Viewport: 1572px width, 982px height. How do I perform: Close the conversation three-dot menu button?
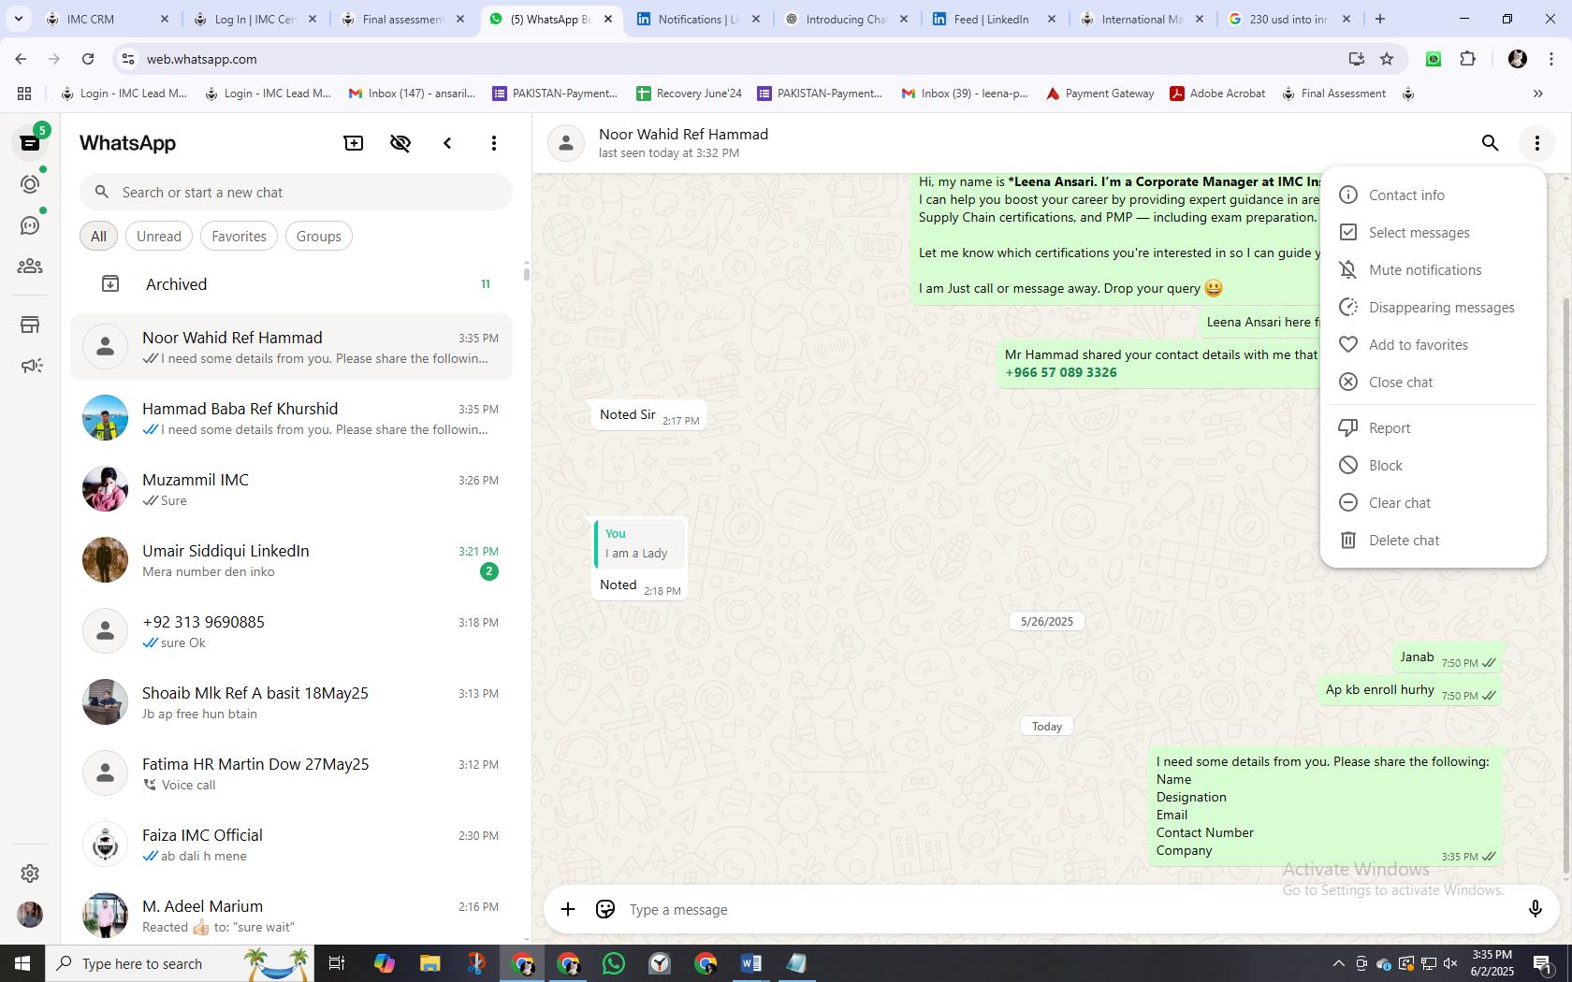[1536, 143]
